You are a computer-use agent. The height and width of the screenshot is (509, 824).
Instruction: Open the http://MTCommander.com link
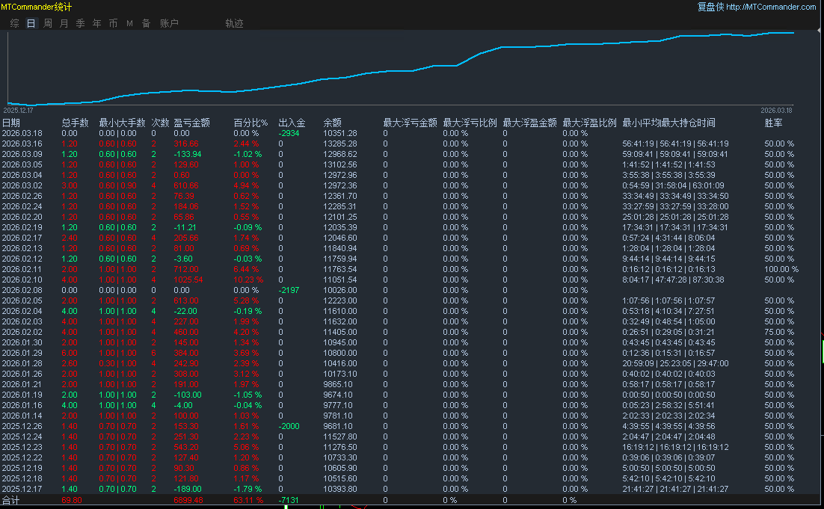coord(771,7)
